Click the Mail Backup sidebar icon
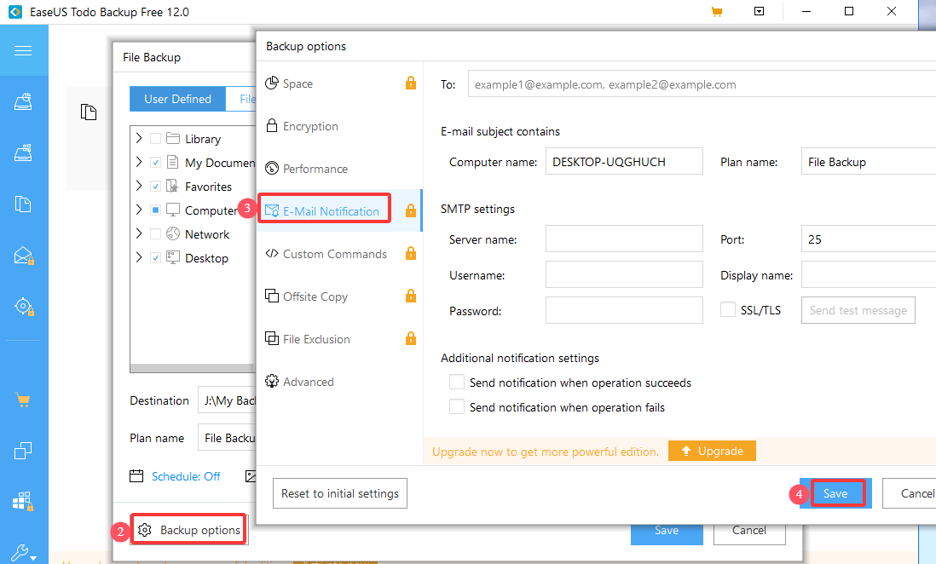This screenshot has height=564, width=936. coord(23,256)
